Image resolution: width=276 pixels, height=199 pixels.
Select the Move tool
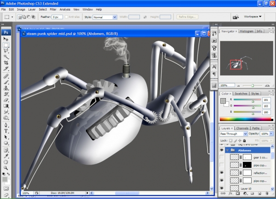click(6, 39)
